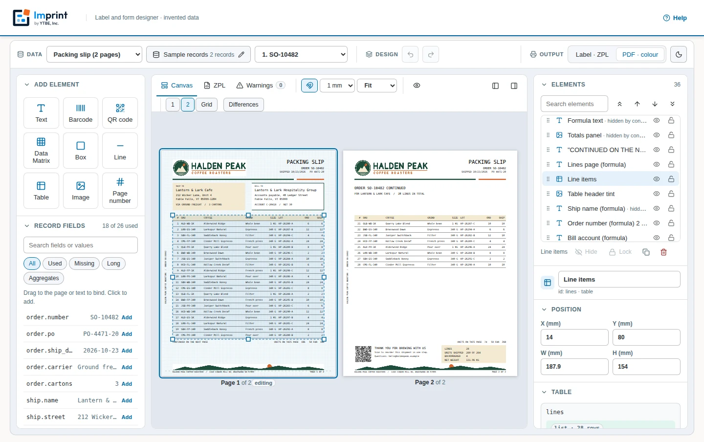Open the Packing slip template dropdown
The height and width of the screenshot is (442, 704).
coord(94,54)
